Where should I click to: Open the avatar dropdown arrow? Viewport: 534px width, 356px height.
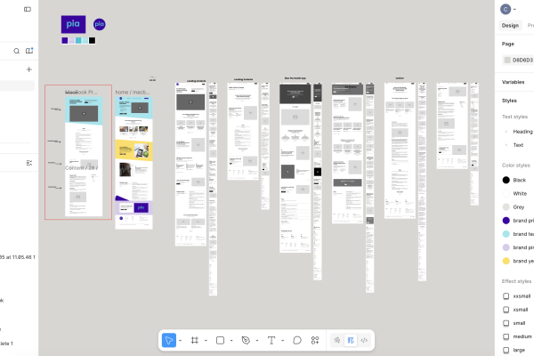click(x=514, y=10)
